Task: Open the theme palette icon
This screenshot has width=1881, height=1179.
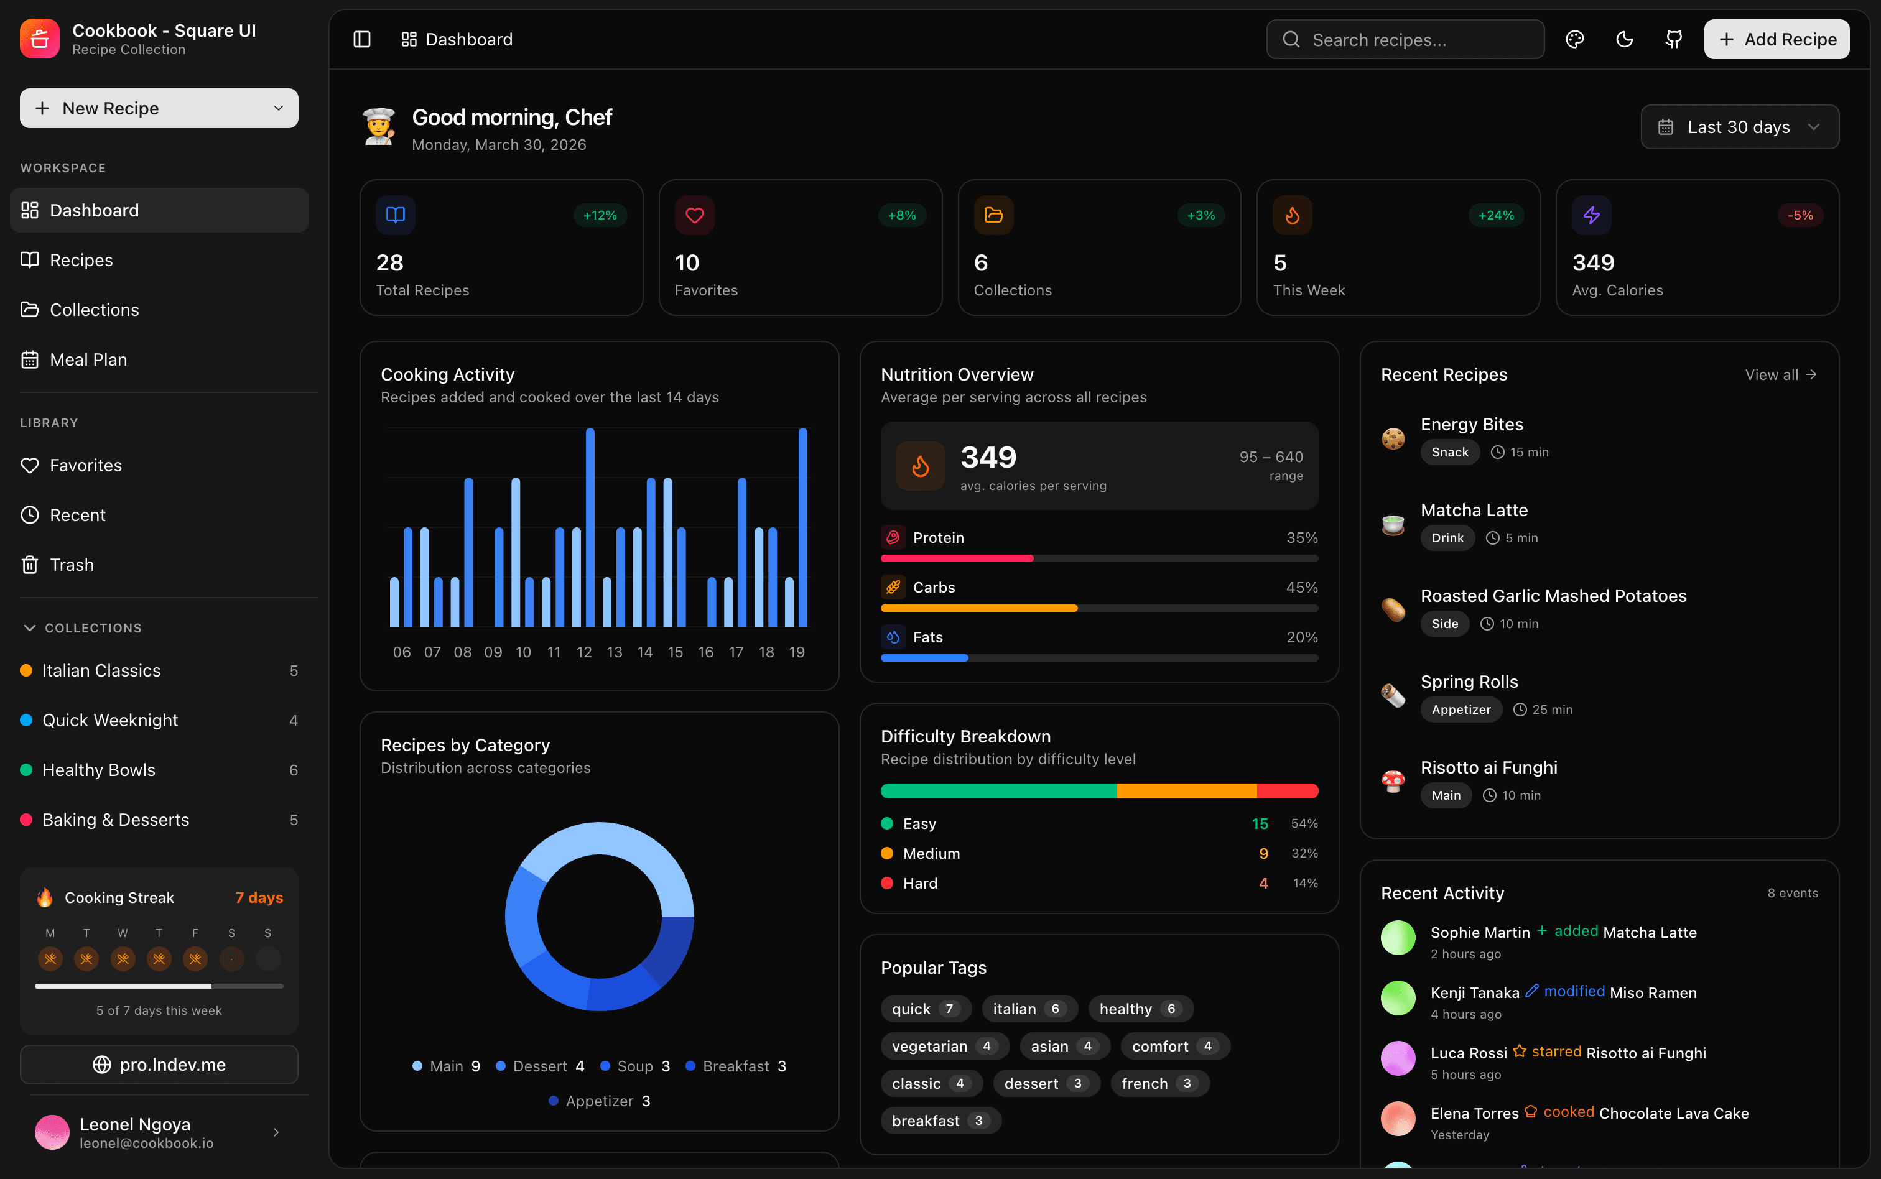Action: pos(1574,39)
